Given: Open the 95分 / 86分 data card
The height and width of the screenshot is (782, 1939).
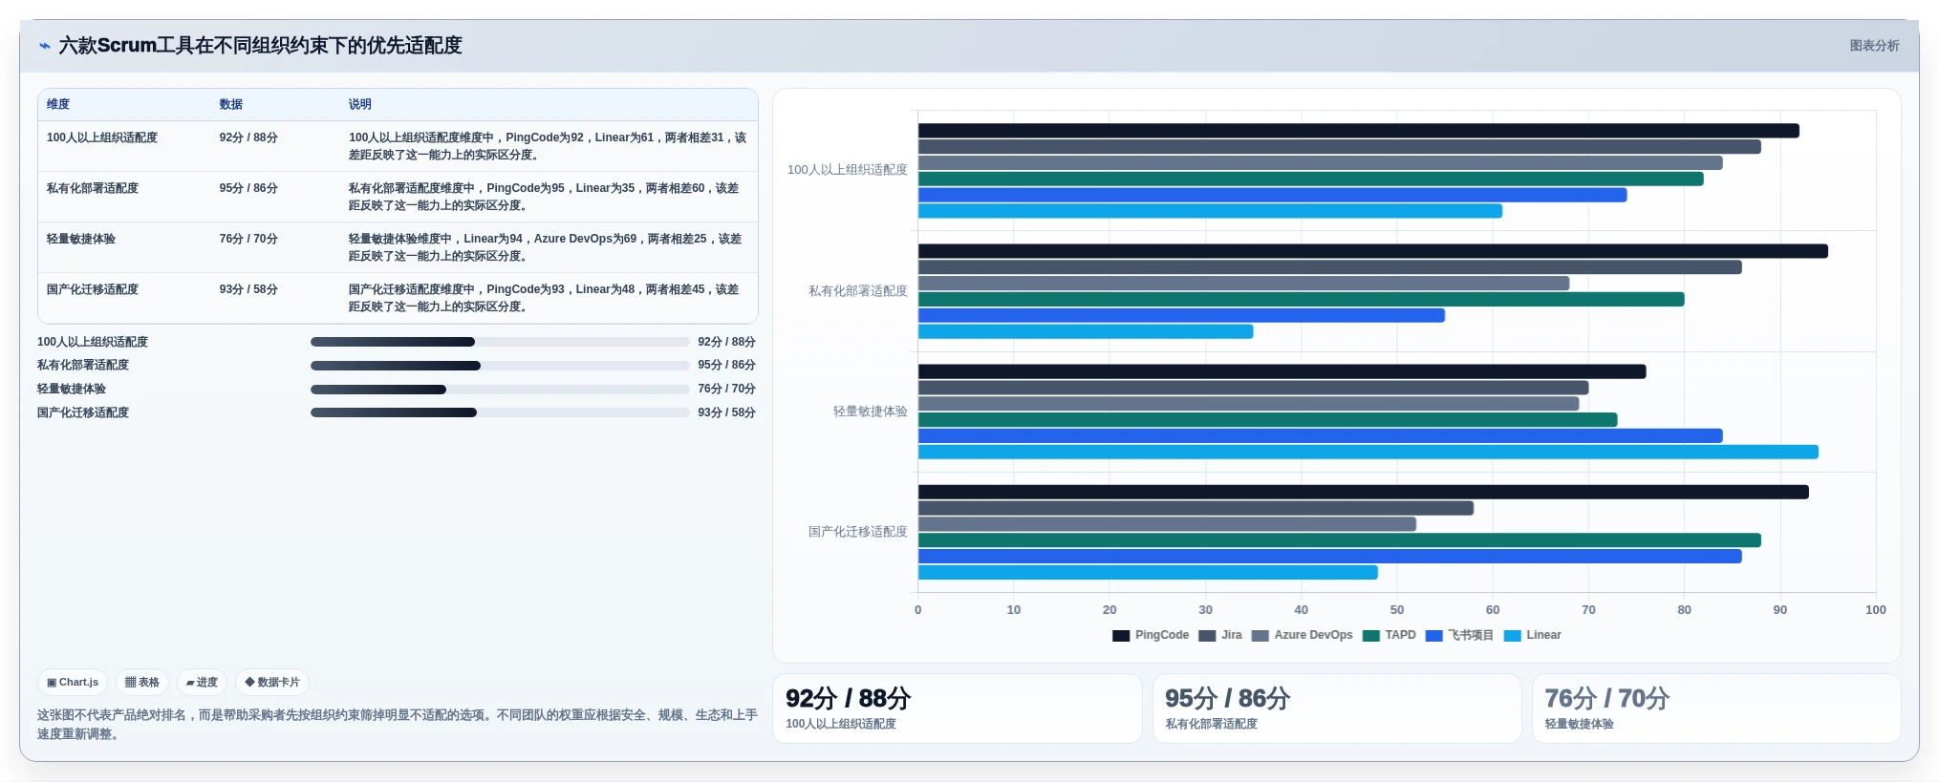Looking at the screenshot, I should tap(1336, 708).
